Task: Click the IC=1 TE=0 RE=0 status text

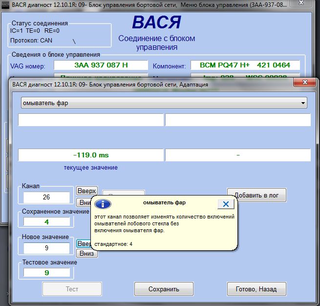Action: click(35, 31)
